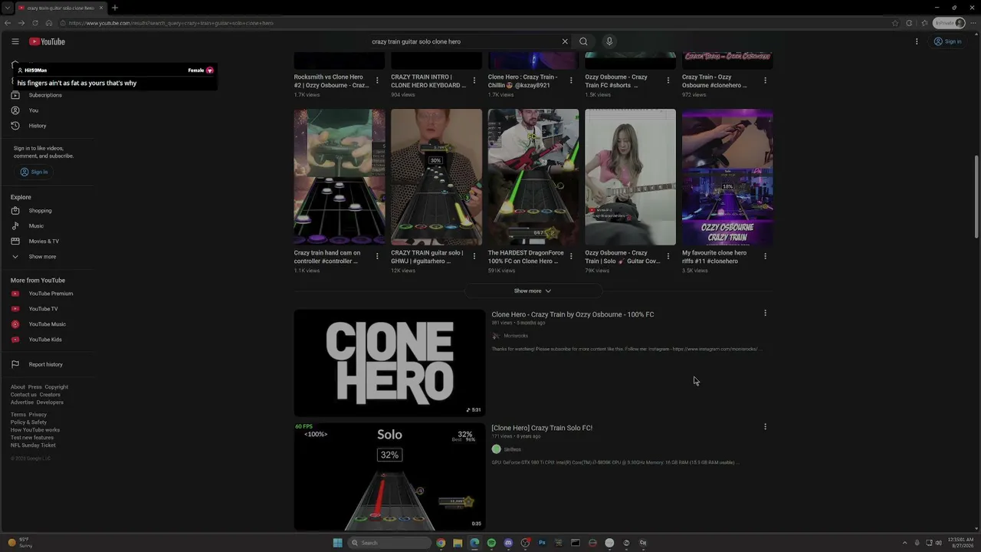
Task: Click the Sign in button in header
Action: point(948,41)
